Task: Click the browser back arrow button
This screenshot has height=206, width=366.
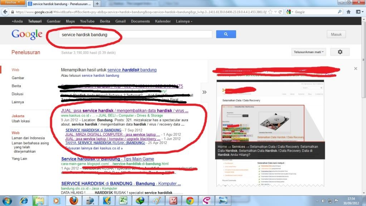Action: point(6,12)
